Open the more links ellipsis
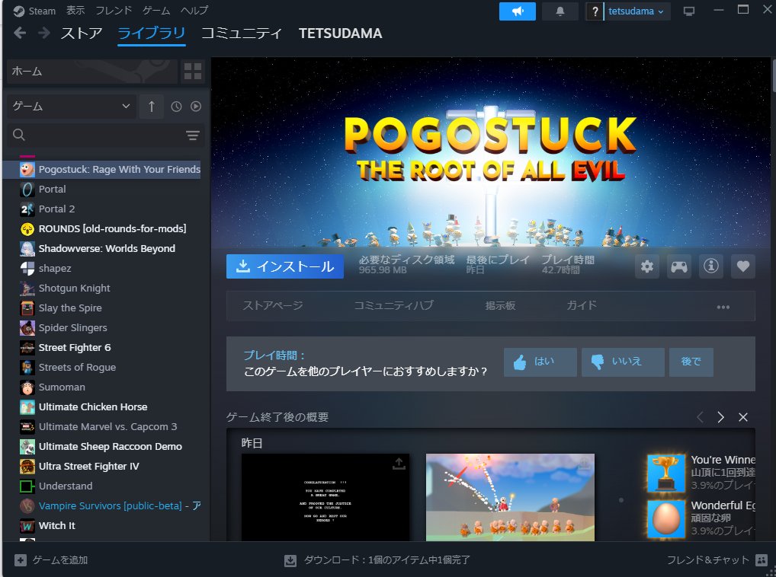 coord(723,307)
